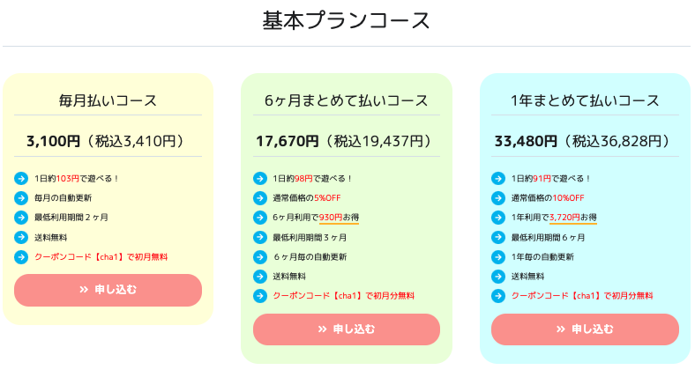Click 申し込む button for 毎月払いコース

[108, 290]
